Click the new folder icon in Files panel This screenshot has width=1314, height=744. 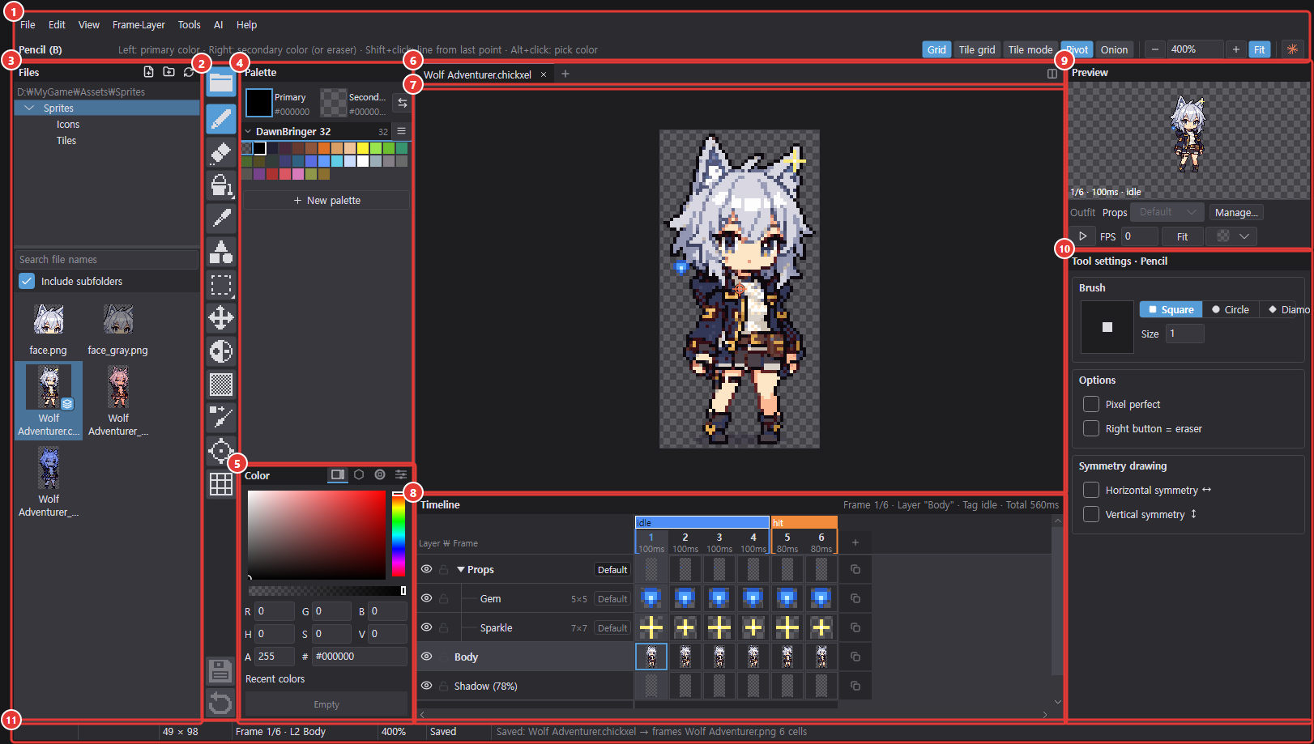click(169, 72)
